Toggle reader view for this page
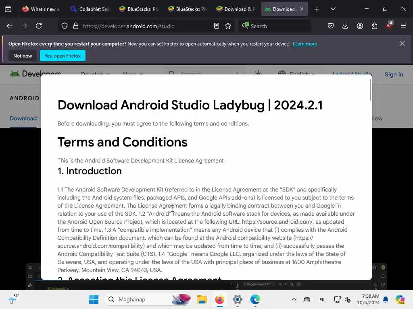Viewport: 413px width, 309px height. [217, 26]
